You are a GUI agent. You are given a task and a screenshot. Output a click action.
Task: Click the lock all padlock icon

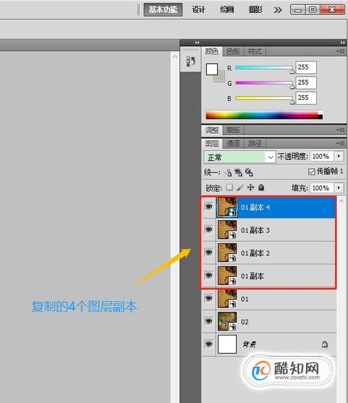[261, 187]
